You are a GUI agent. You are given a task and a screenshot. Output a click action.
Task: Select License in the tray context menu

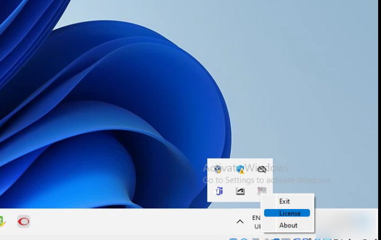point(287,213)
